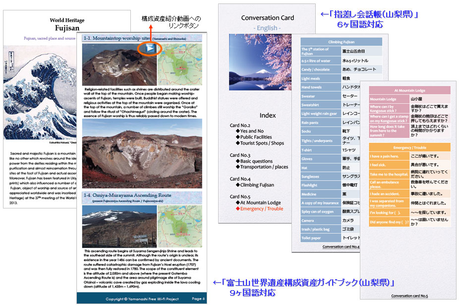Click 'The 5th station of Fujisan' row
Viewport: 459px width, 306px height.
(x=341, y=51)
